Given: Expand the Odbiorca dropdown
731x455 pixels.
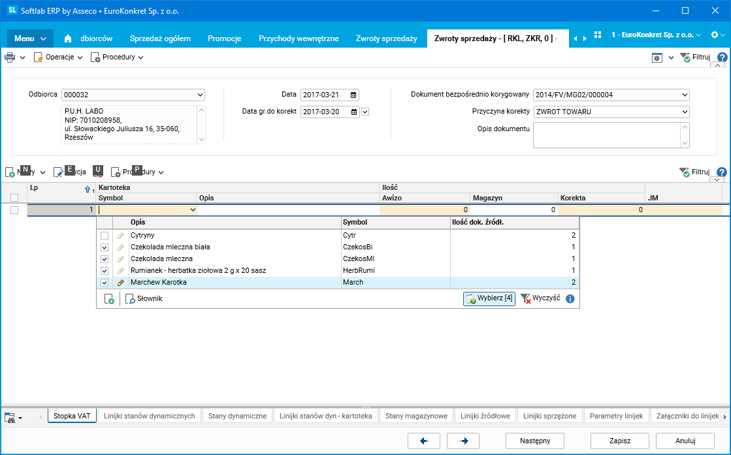Looking at the screenshot, I should coord(200,95).
